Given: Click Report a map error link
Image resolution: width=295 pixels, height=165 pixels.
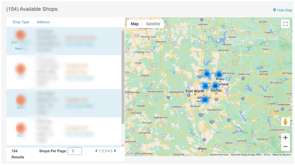Looking at the screenshot, I should (281, 154).
